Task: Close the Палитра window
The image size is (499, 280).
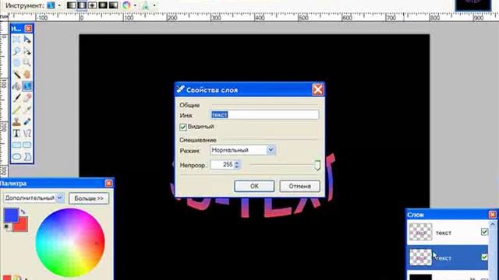Action: 108,184
